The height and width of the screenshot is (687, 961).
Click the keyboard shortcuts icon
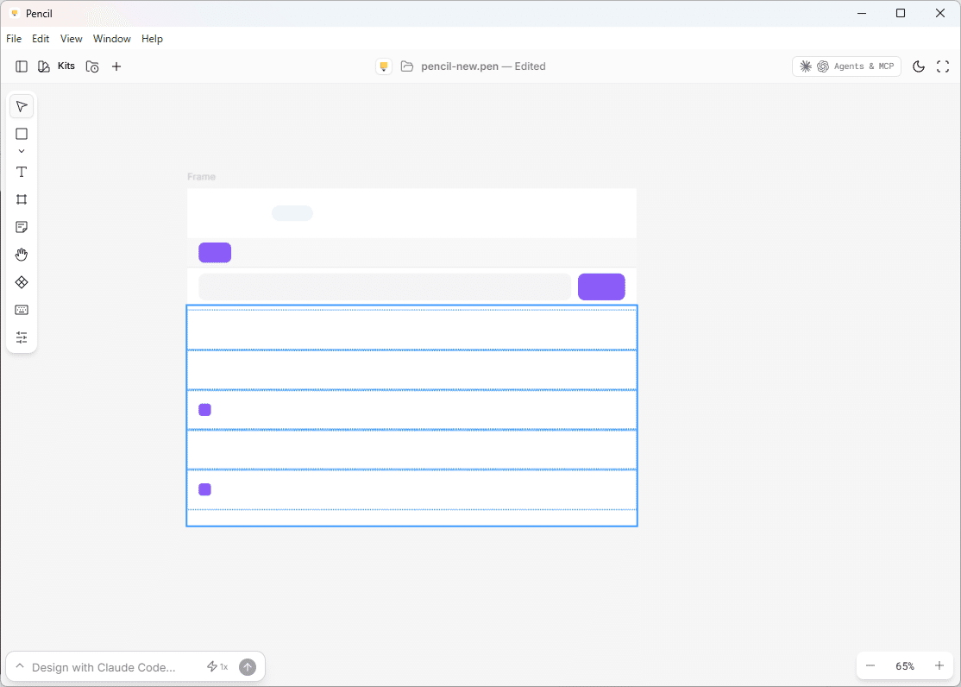point(22,310)
